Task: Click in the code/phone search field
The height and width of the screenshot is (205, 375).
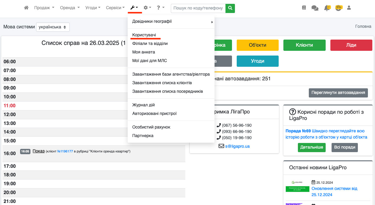Action: coord(198,8)
